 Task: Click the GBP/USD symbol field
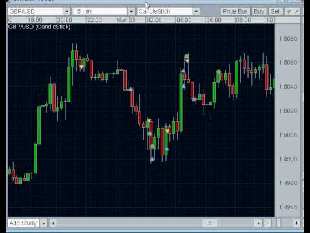click(36, 11)
